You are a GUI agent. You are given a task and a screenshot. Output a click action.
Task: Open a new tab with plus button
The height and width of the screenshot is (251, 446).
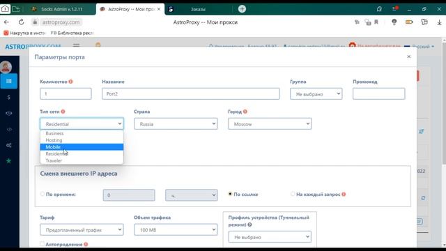coord(242,9)
